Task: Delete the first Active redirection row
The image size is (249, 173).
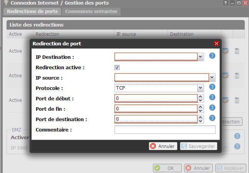Action: (x=237, y=51)
